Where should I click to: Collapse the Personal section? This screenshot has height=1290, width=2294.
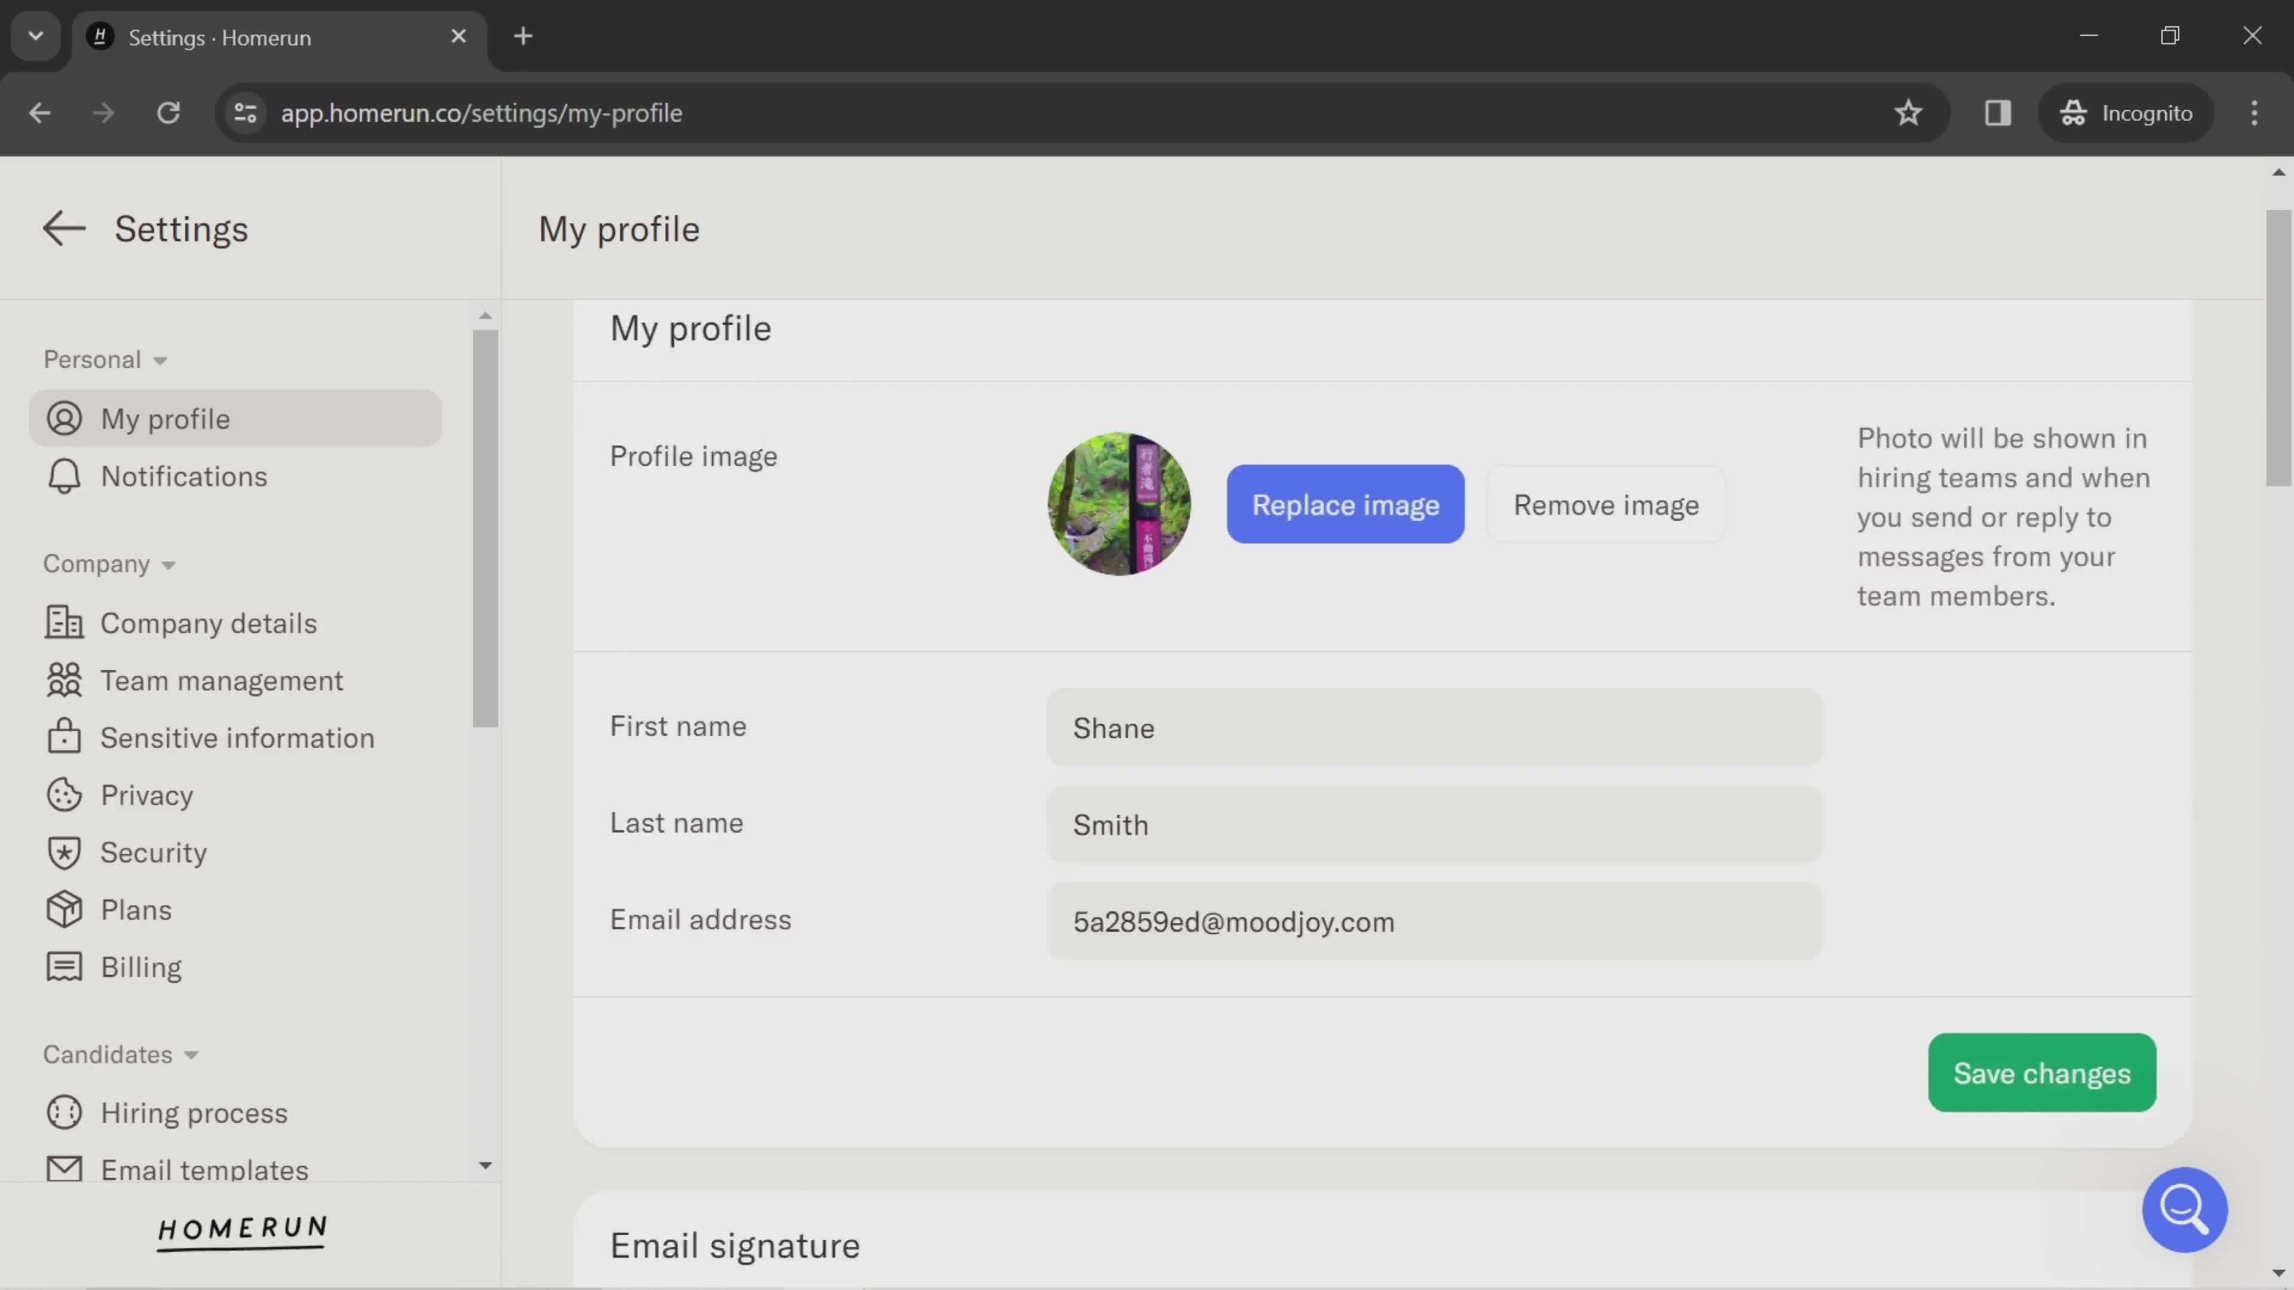point(106,360)
